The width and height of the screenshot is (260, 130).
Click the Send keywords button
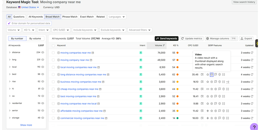tap(166, 38)
